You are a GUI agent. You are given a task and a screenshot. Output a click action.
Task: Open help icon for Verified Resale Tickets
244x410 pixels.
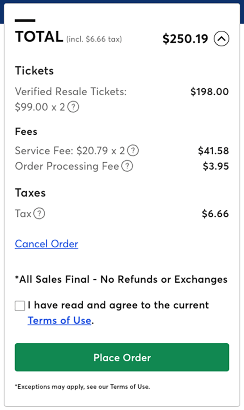73,107
